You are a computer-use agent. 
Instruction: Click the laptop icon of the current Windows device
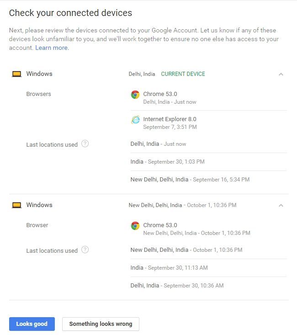tap(16, 74)
